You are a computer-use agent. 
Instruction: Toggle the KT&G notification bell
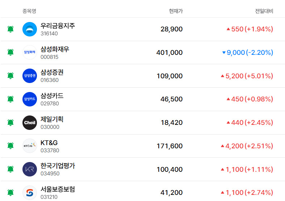click(x=11, y=146)
